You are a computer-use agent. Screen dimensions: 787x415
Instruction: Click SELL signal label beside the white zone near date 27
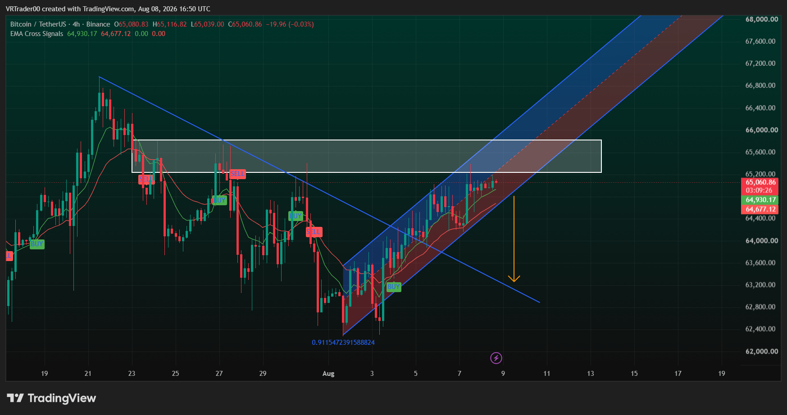pyautogui.click(x=237, y=174)
